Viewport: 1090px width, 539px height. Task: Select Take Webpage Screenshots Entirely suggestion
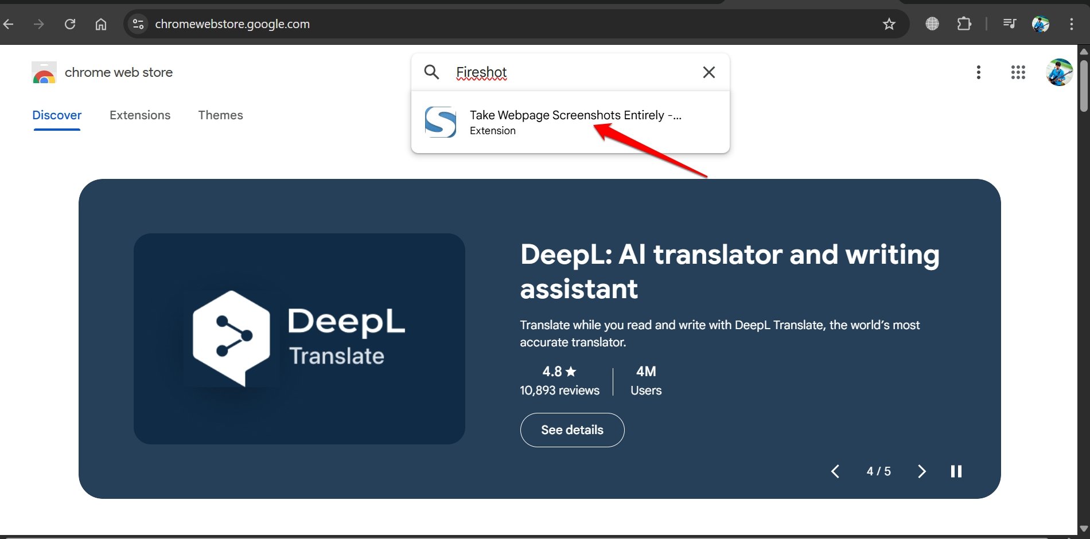click(571, 122)
